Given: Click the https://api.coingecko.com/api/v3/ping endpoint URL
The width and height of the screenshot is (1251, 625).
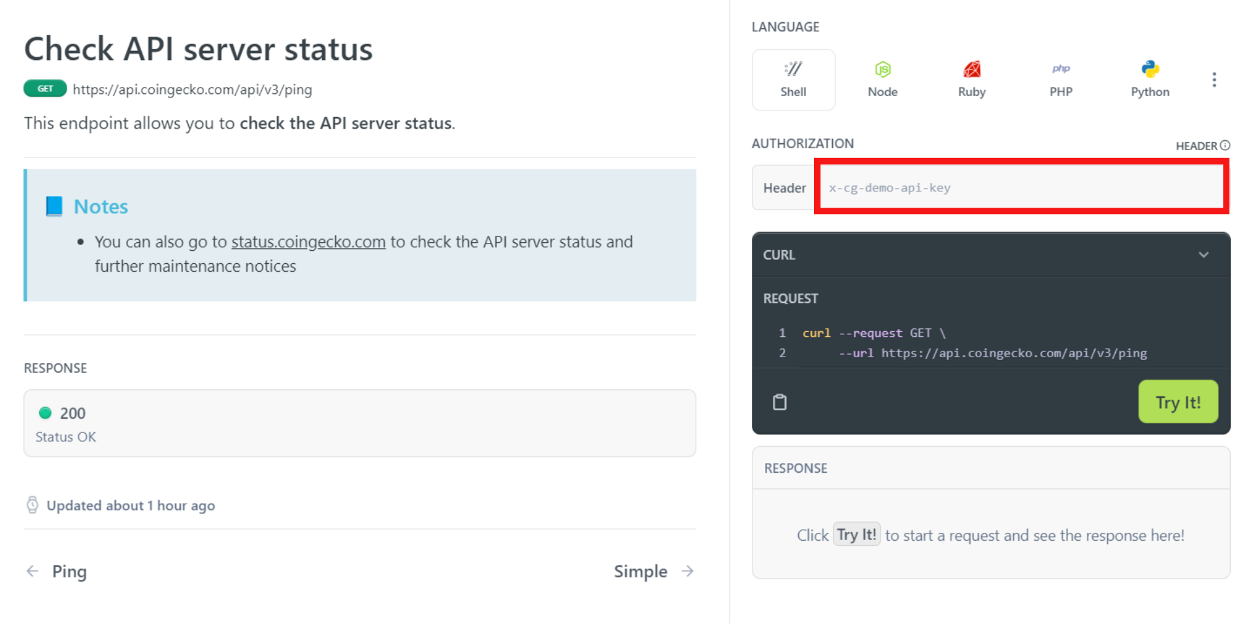Looking at the screenshot, I should [192, 89].
